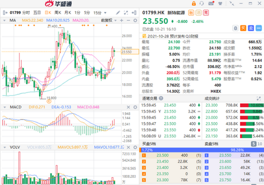This screenshot has height=185, width=264.
Task: Close the MACD indicator panel
Action: coord(128,107)
